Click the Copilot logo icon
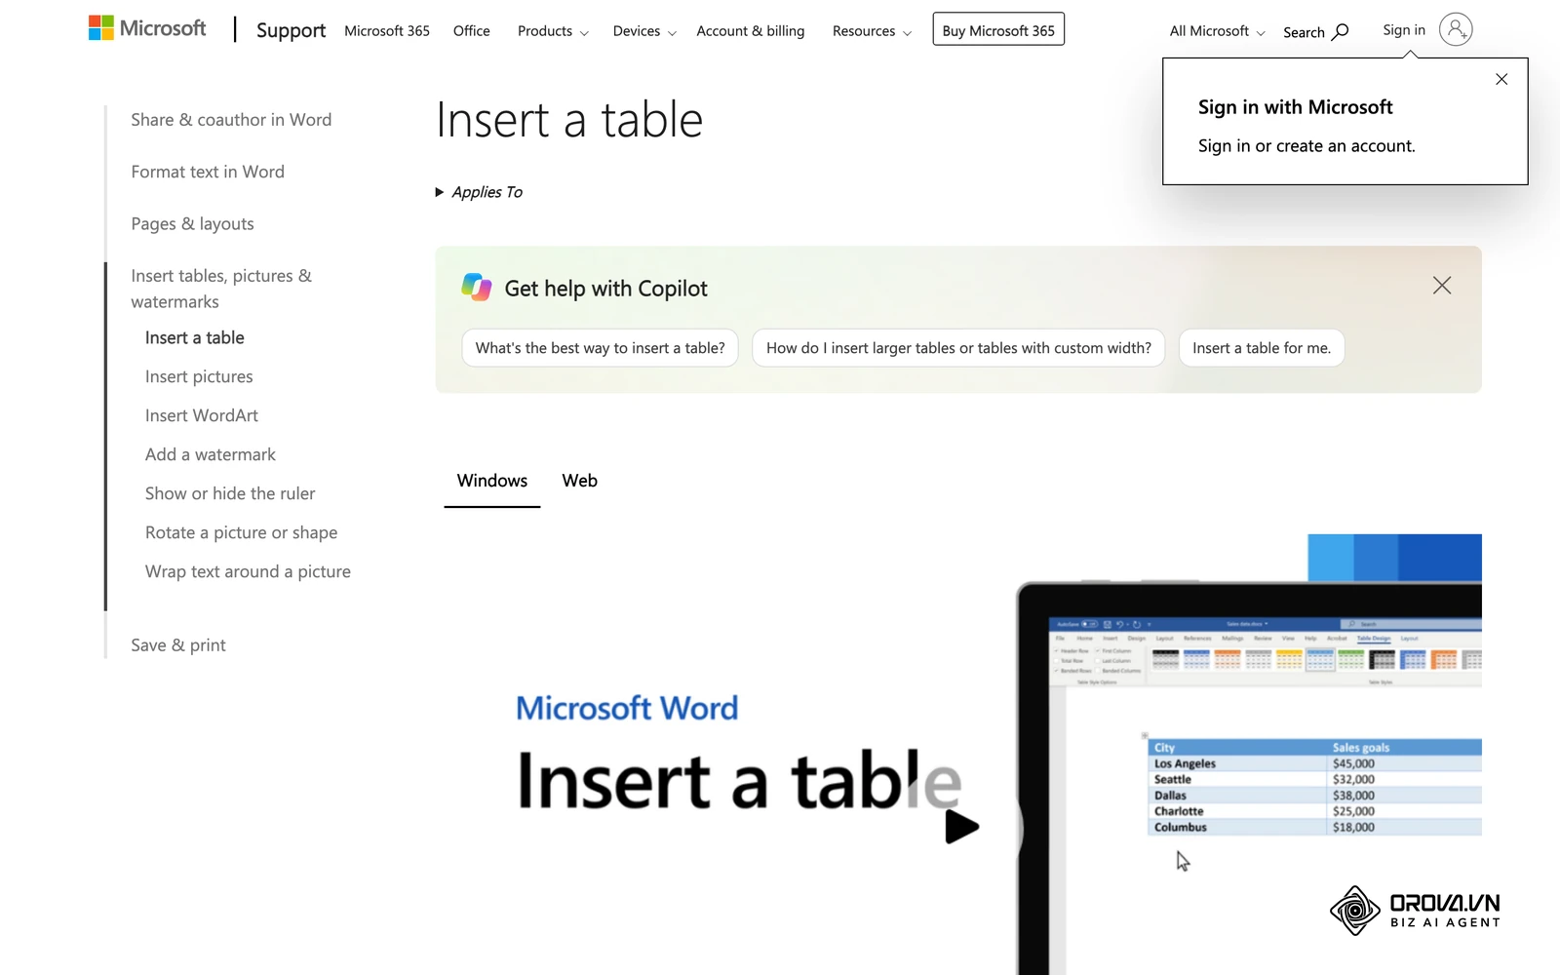Image resolution: width=1560 pixels, height=975 pixels. [477, 288]
